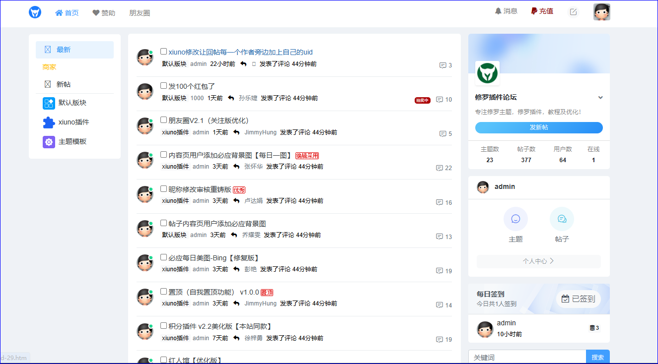Switch to 朋友圈 navigation tab
The image size is (658, 364).
[x=140, y=13]
